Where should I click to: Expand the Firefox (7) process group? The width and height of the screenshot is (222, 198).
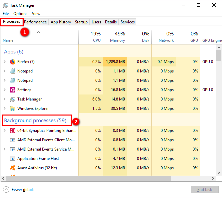tap(5, 62)
